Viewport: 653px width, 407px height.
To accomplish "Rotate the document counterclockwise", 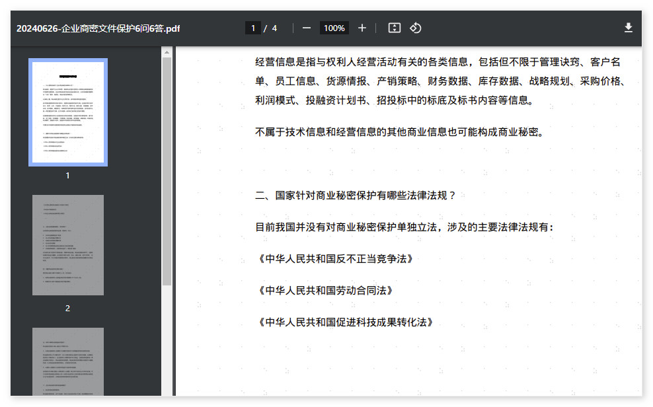I will pos(415,28).
